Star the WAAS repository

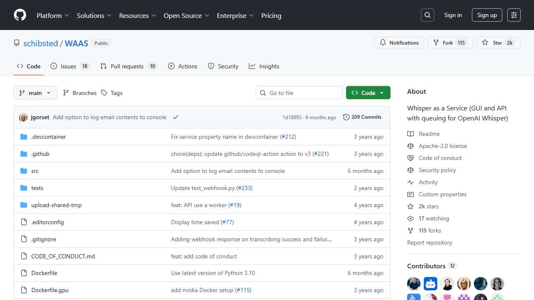[492, 42]
